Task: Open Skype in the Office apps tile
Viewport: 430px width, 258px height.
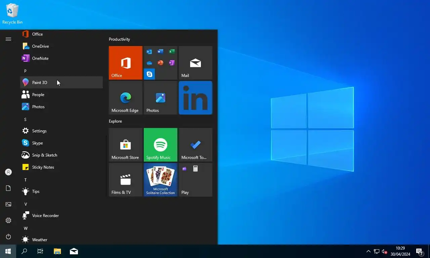Action: point(149,74)
